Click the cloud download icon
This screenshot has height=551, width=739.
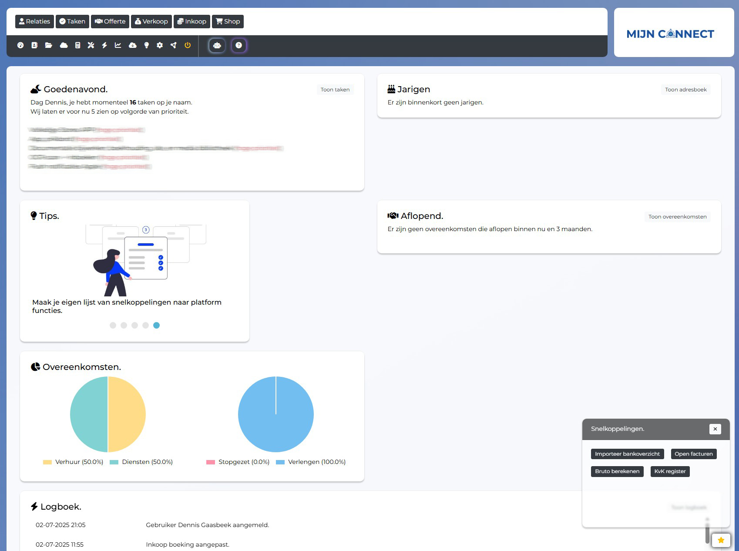click(x=132, y=45)
